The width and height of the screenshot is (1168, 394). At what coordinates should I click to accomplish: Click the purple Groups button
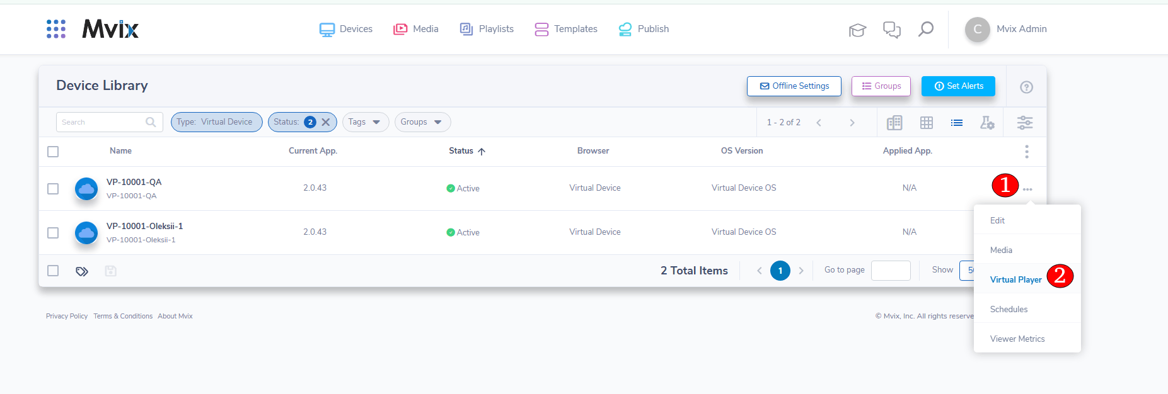(881, 86)
